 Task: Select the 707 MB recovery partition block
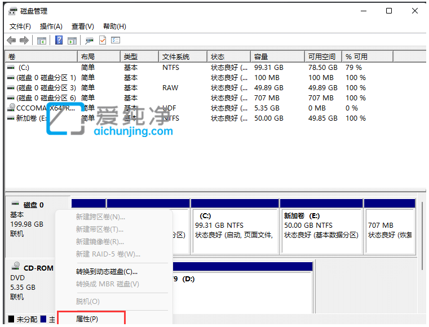pyautogui.click(x=390, y=227)
